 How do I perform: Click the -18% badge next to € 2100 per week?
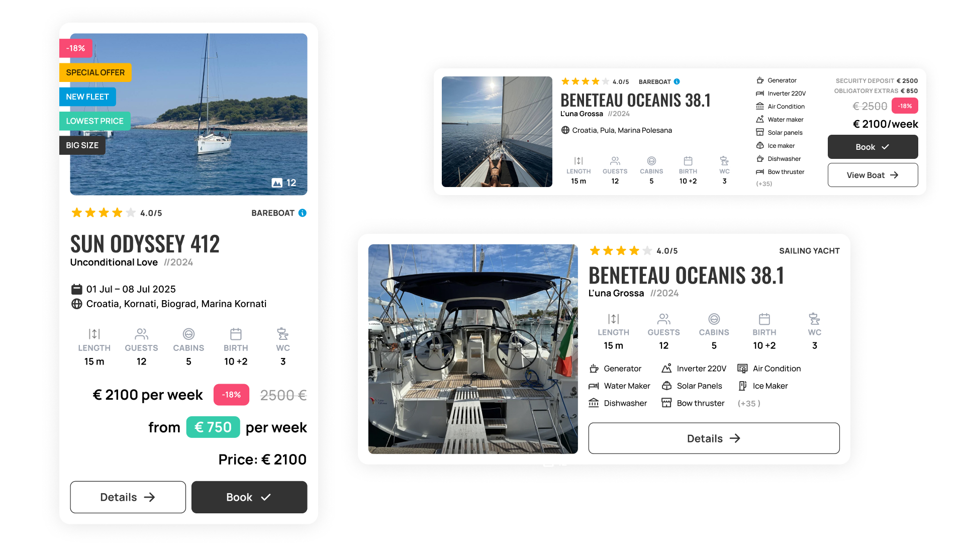click(232, 395)
